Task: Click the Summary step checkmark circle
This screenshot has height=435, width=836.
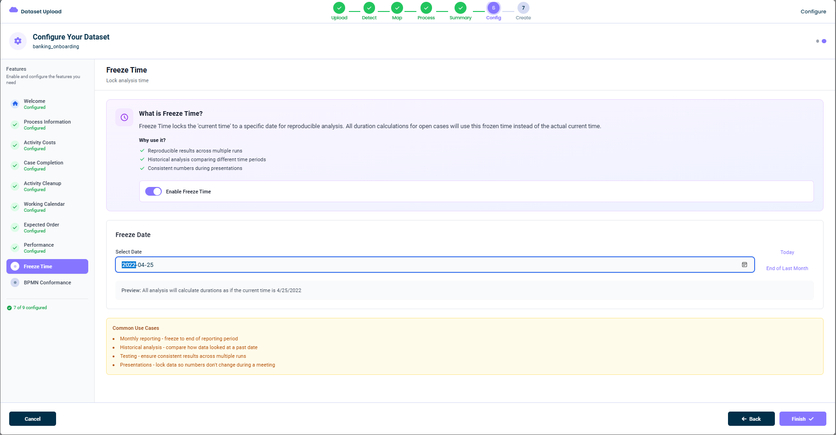Action: 461,8
